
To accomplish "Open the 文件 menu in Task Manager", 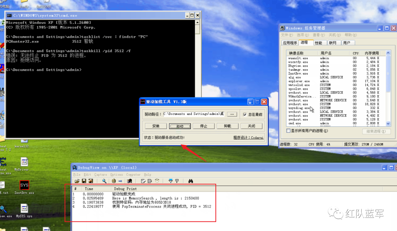I will tap(287, 35).
